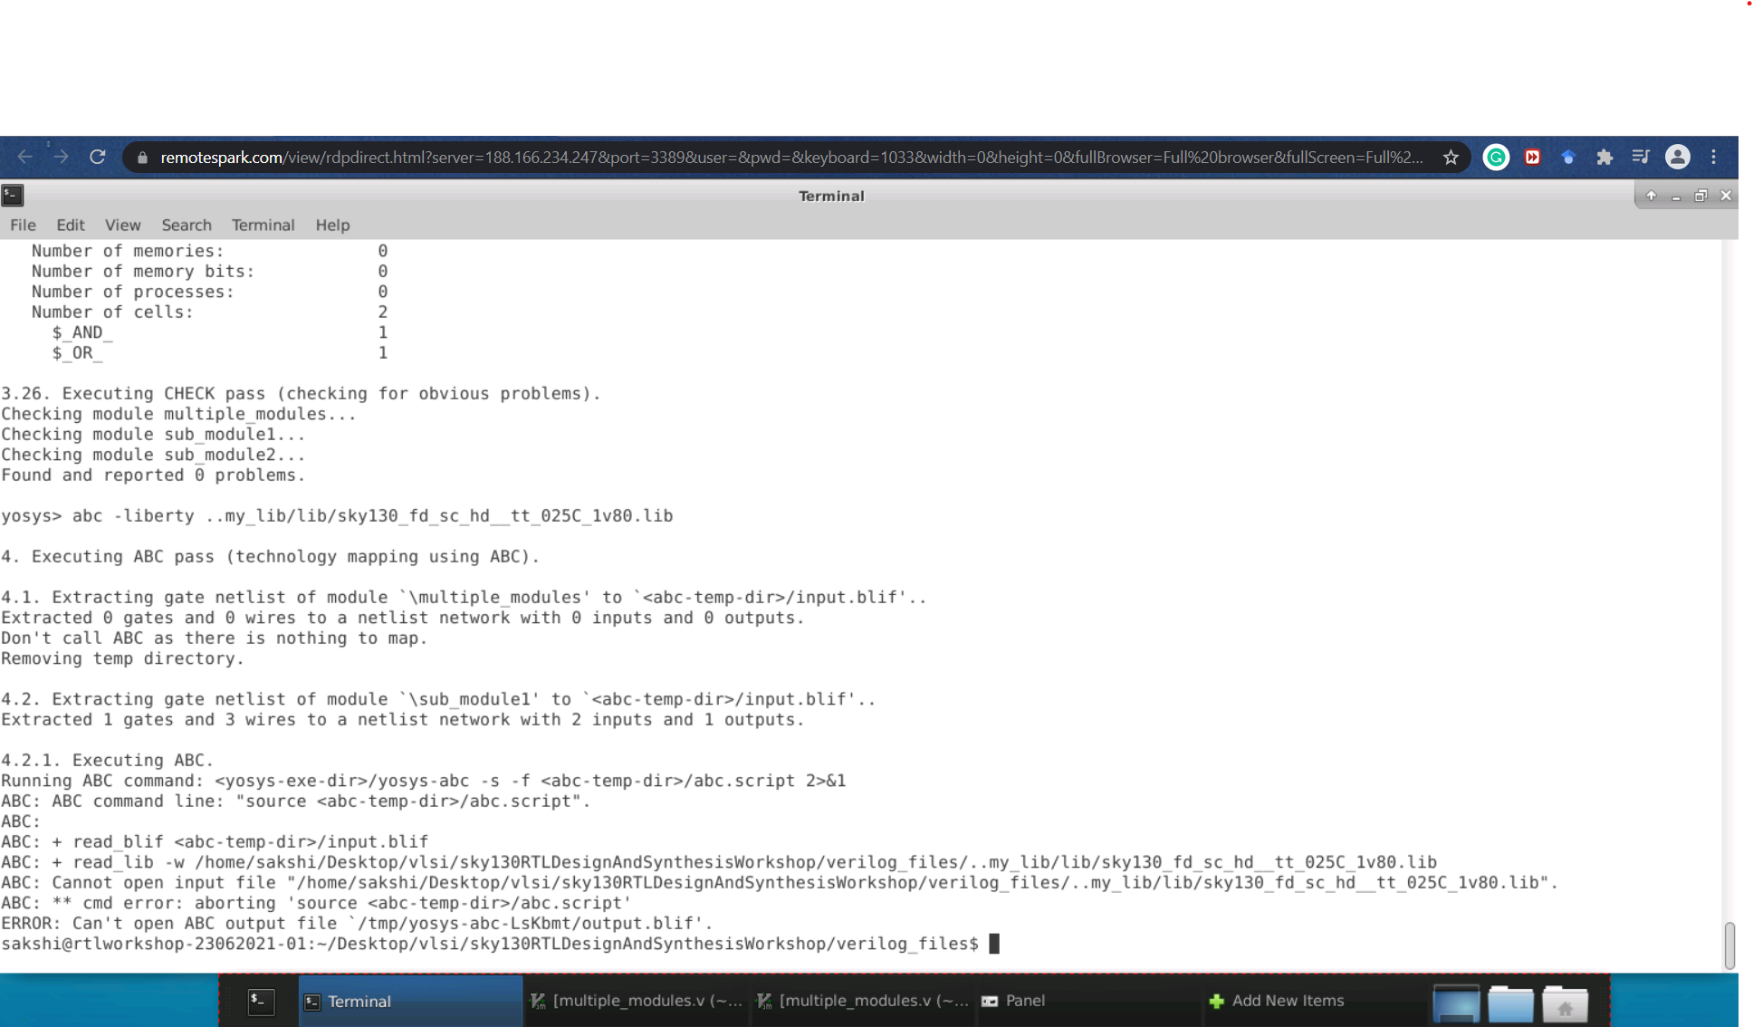Open the Extensions puzzle-piece icon
The width and height of the screenshot is (1753, 1027).
(x=1605, y=157)
